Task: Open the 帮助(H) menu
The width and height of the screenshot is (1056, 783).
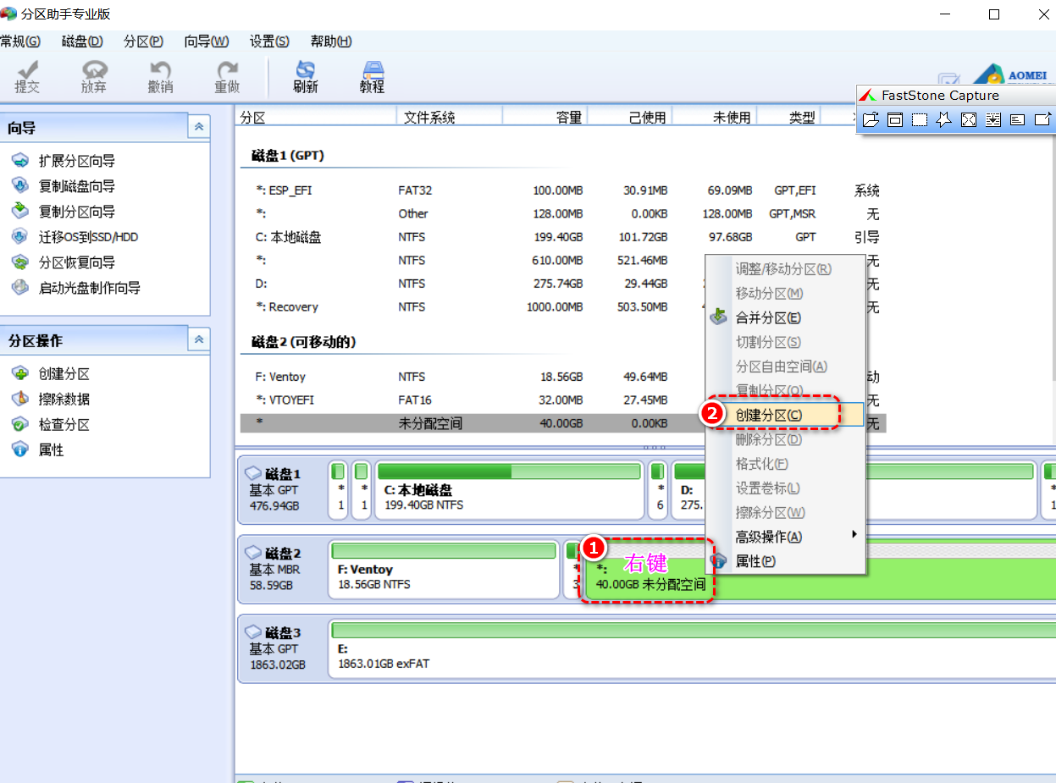Action: tap(331, 41)
